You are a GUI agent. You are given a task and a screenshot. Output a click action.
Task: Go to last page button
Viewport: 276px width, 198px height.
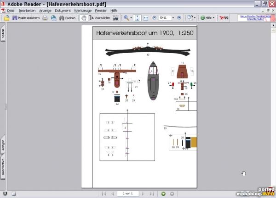(152, 194)
